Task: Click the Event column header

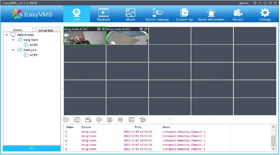Action: tap(166, 127)
